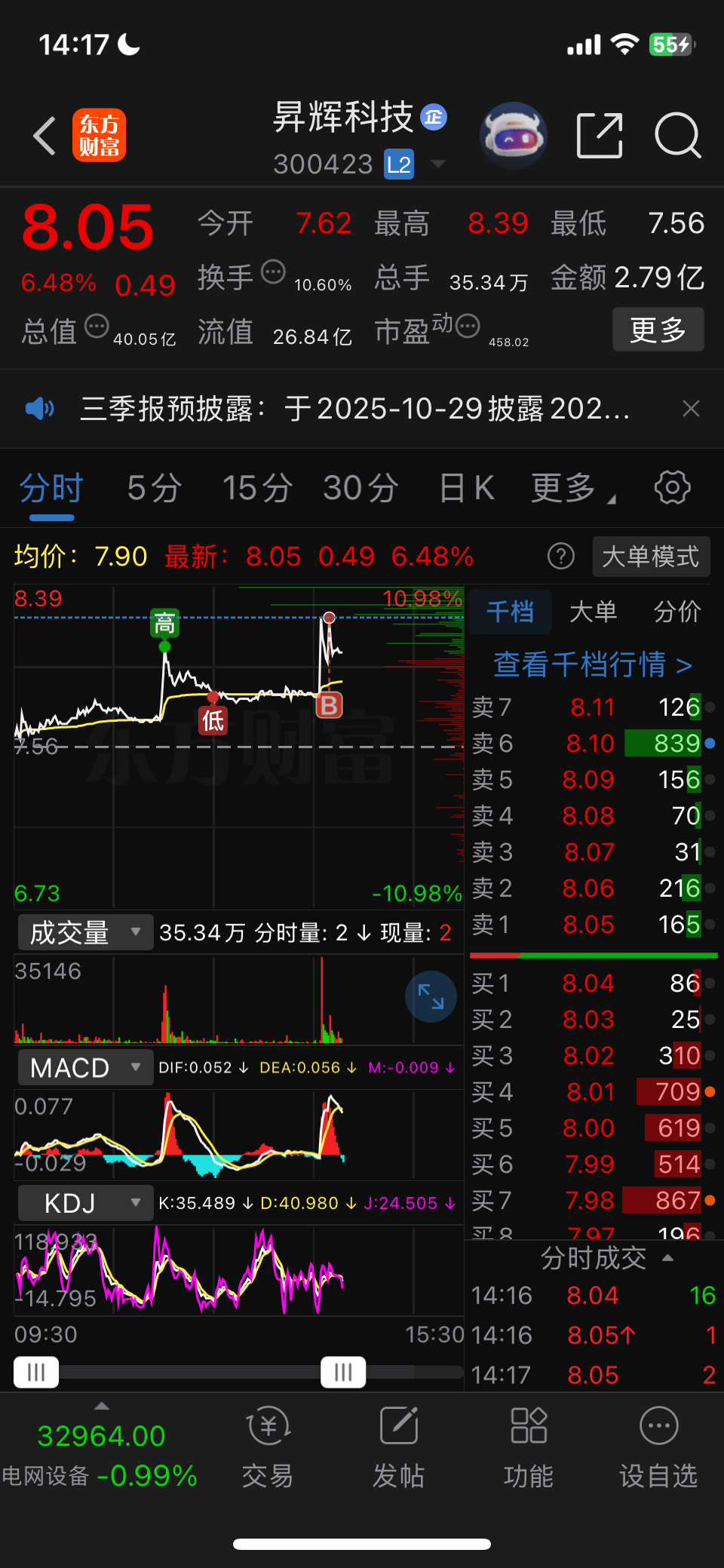Image resolution: width=724 pixels, height=1568 pixels.
Task: Go back using the left arrow
Action: tap(44, 136)
